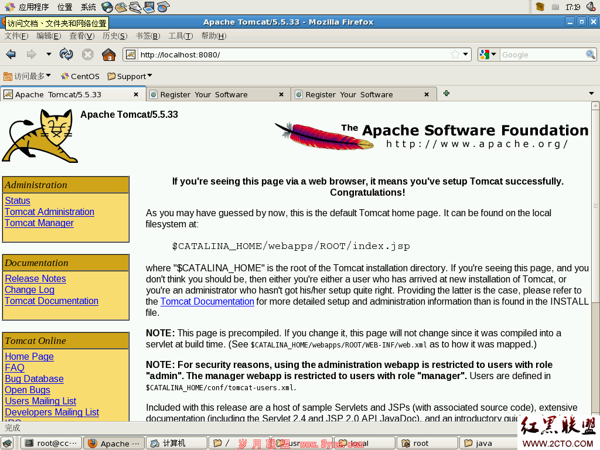This screenshot has height=450, width=600.
Task: Open the Tomcat Manager link
Action: 39,223
